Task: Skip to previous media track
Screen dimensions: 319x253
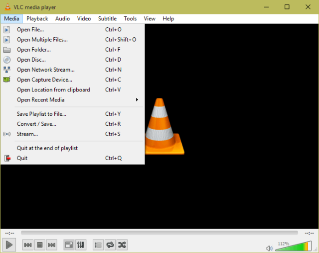Action: [x=28, y=245]
